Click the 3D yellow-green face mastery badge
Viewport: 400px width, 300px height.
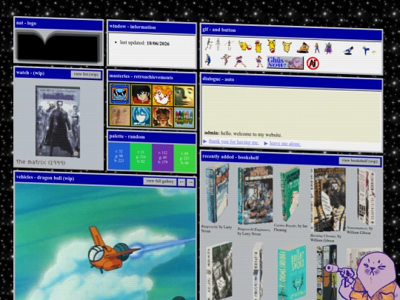(184, 96)
